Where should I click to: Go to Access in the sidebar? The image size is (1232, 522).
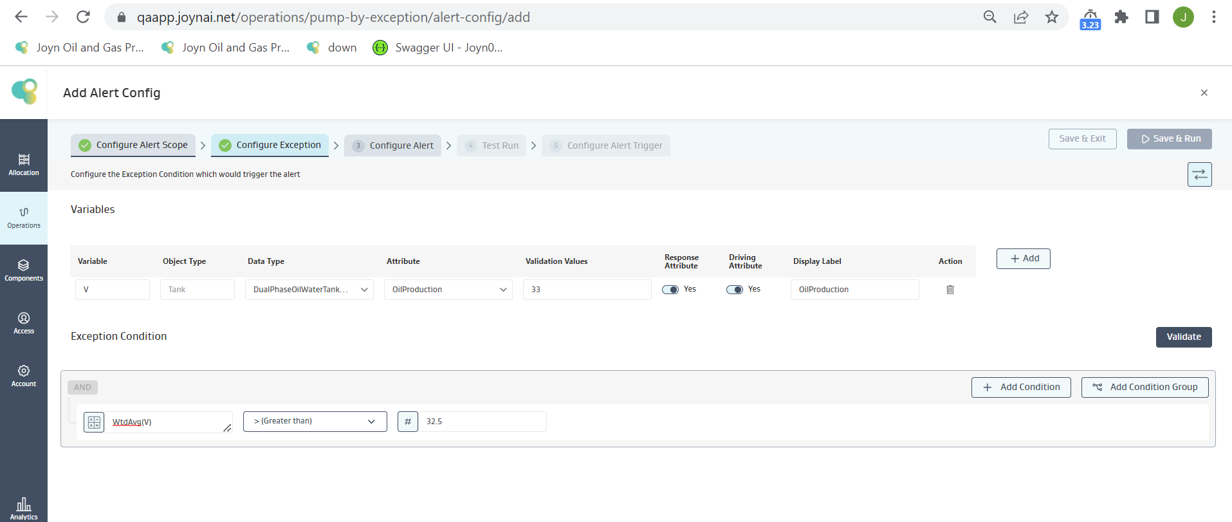coord(24,323)
